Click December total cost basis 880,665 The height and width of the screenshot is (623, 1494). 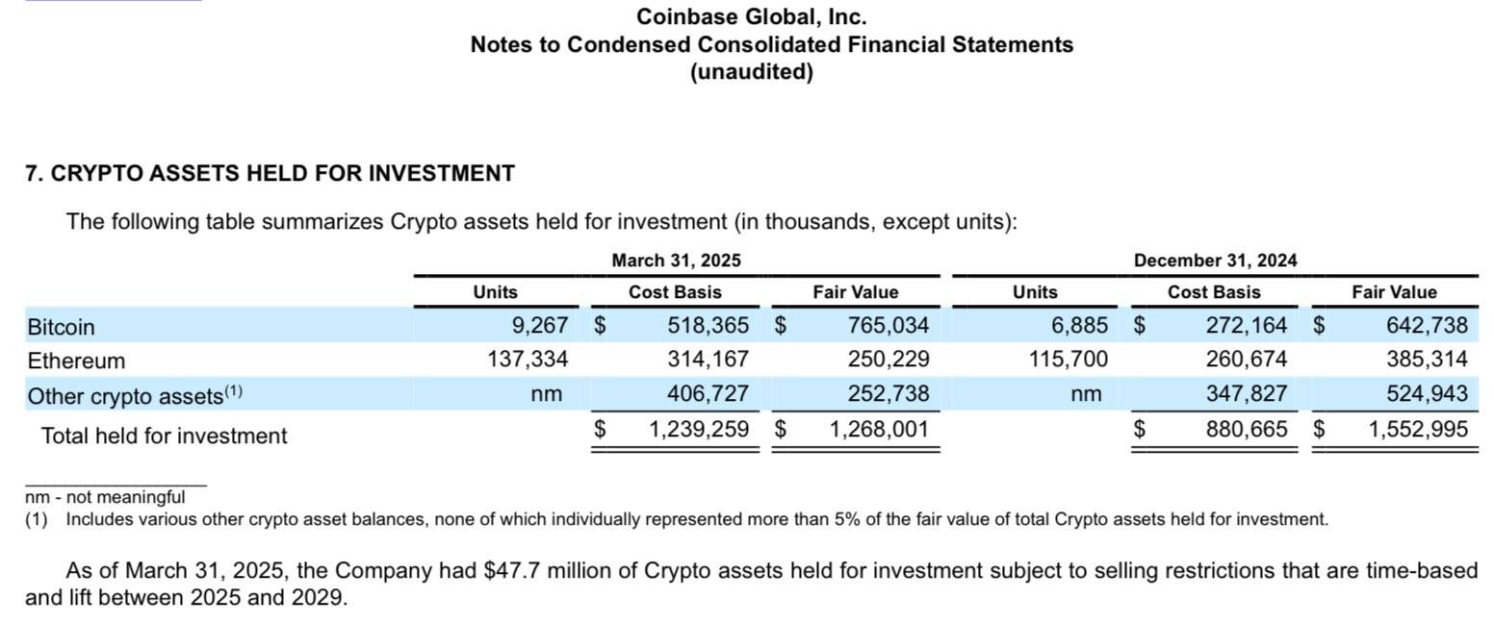click(x=1247, y=430)
